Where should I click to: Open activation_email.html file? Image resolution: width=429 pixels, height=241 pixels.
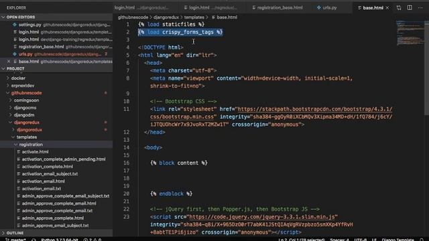coord(43,181)
